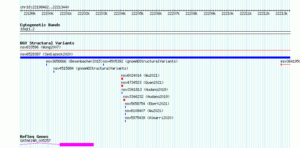
Task: Open nsv4734523 (Quan2021) variant label
Action: [142, 82]
